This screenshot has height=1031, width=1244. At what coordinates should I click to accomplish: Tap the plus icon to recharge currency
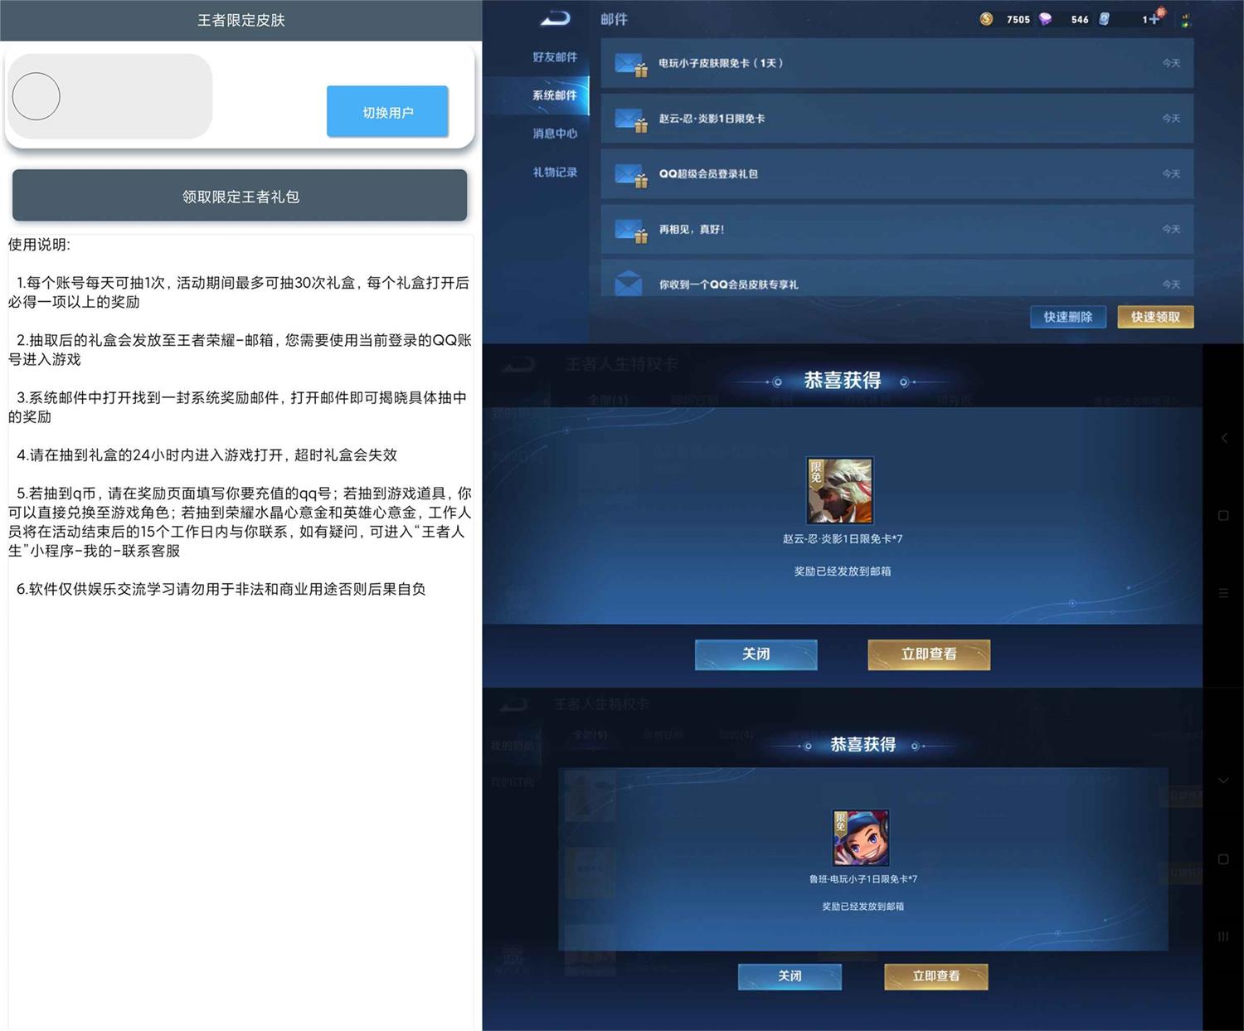point(1153,18)
